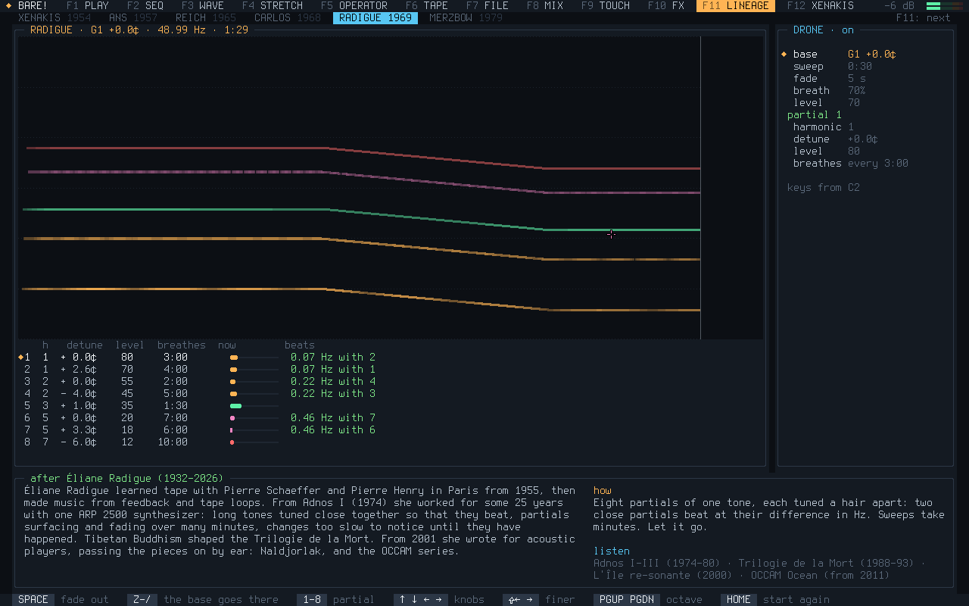969x606 pixels.
Task: Select the base G1 +0.0¢ parameter
Action: pos(845,54)
